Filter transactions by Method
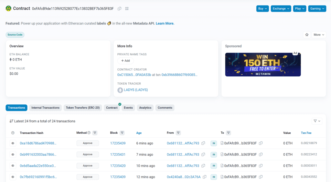331x182 pixels. pyautogui.click(x=95, y=133)
